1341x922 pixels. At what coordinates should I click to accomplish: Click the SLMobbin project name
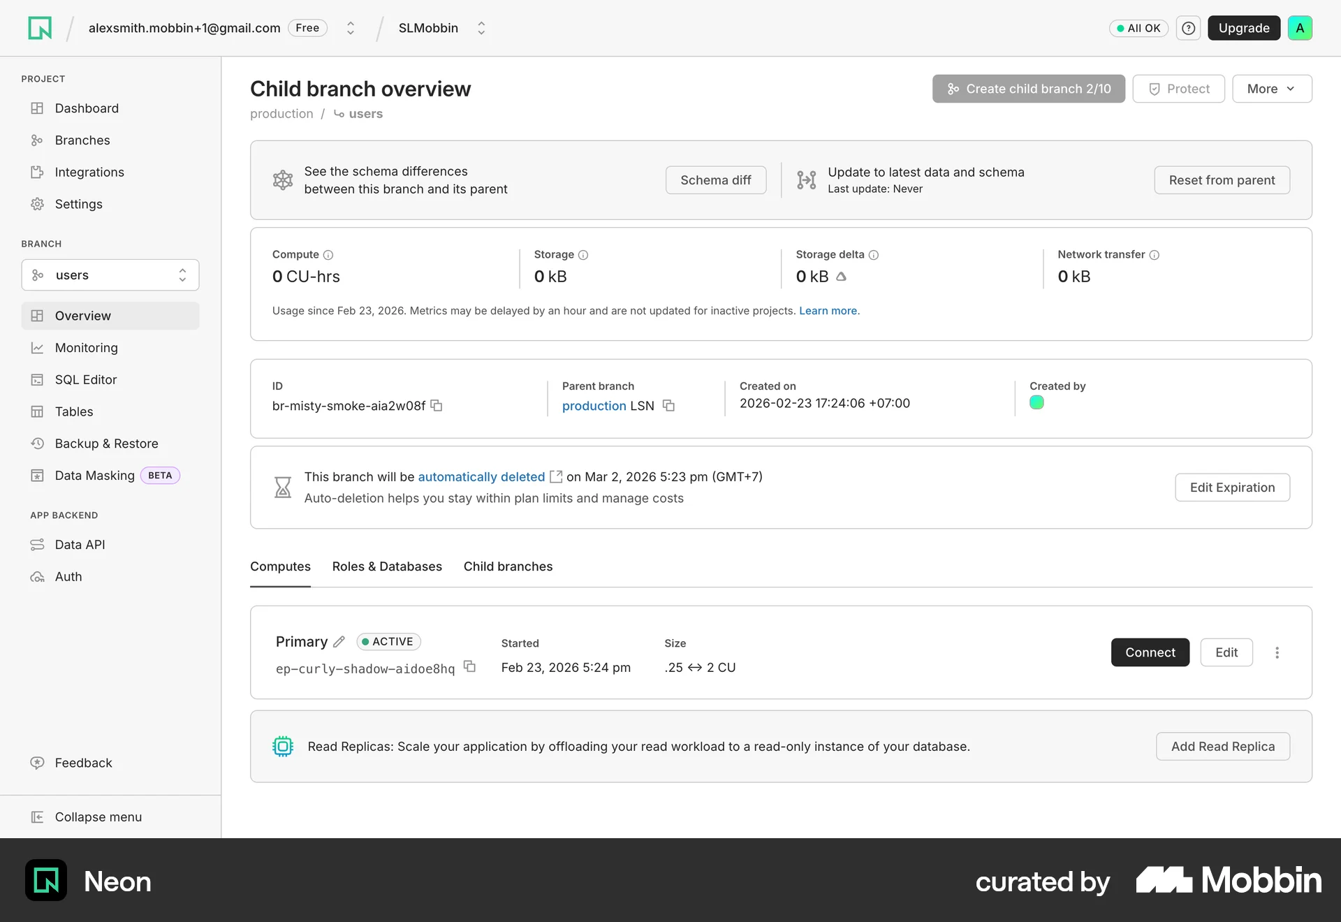pos(428,28)
